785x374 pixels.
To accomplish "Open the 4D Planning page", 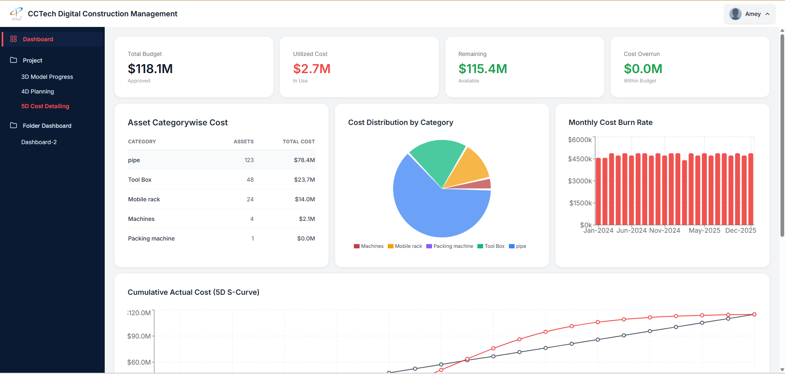I will point(38,91).
